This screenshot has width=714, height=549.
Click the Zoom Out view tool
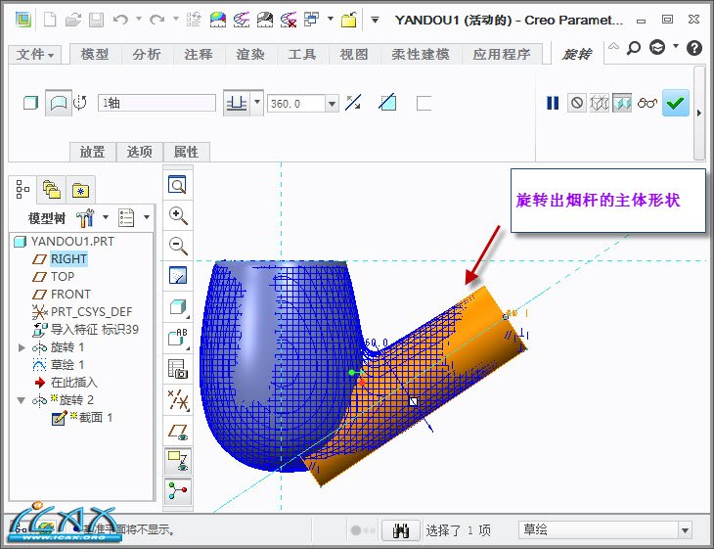pos(178,246)
